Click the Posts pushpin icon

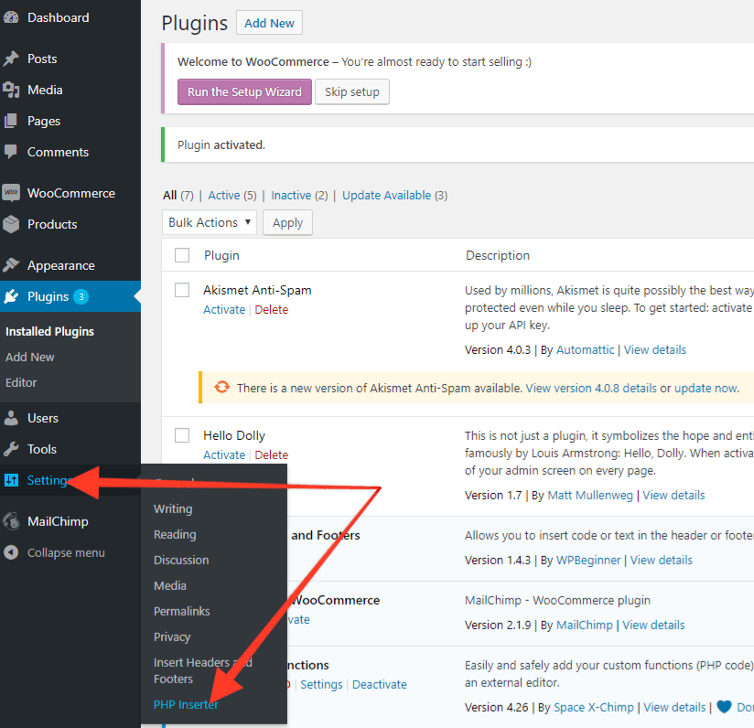click(11, 59)
